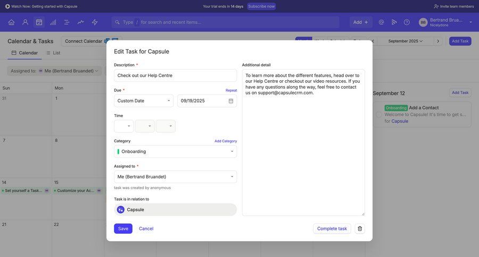
Task: Open the activity feed icon
Action: pos(394,22)
